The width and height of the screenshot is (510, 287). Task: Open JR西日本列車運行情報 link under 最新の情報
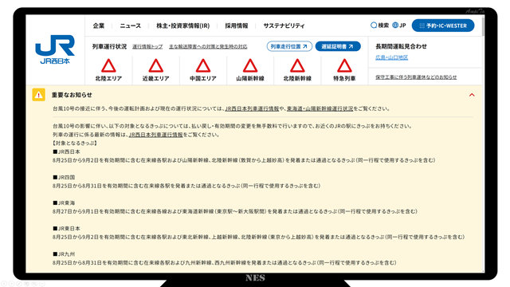coord(156,135)
